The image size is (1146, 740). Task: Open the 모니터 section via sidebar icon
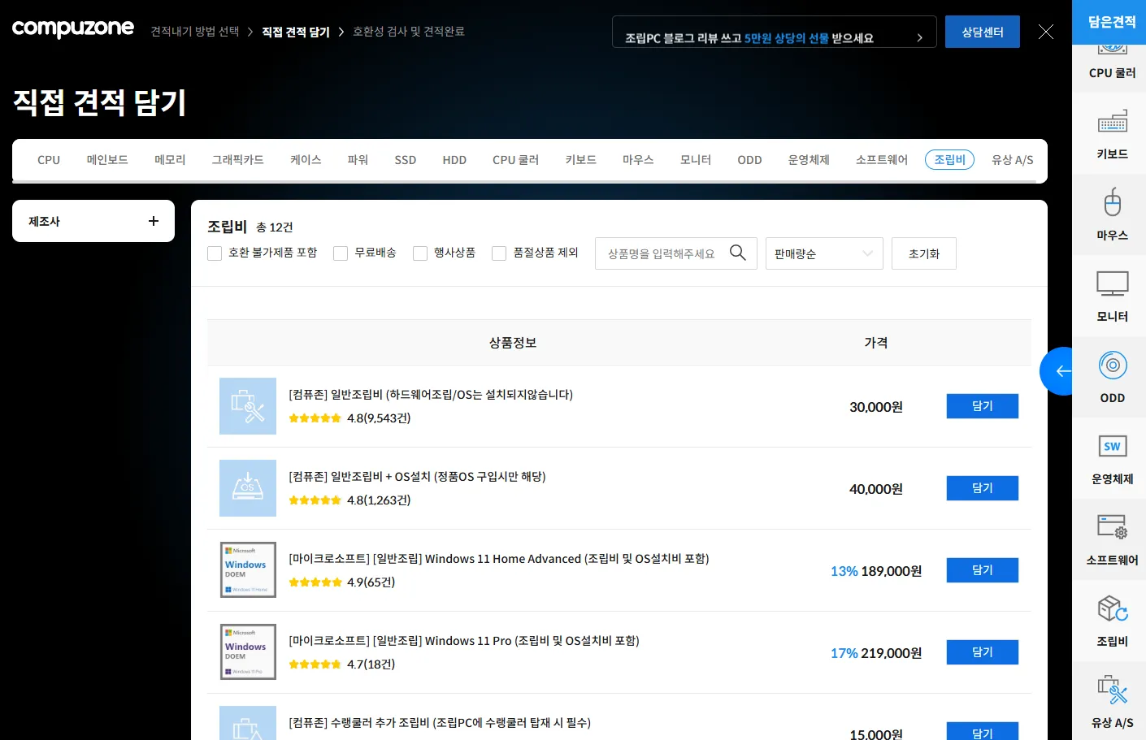[x=1110, y=296]
